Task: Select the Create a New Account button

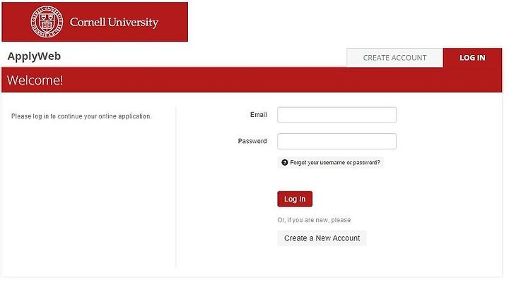Action: click(x=322, y=238)
